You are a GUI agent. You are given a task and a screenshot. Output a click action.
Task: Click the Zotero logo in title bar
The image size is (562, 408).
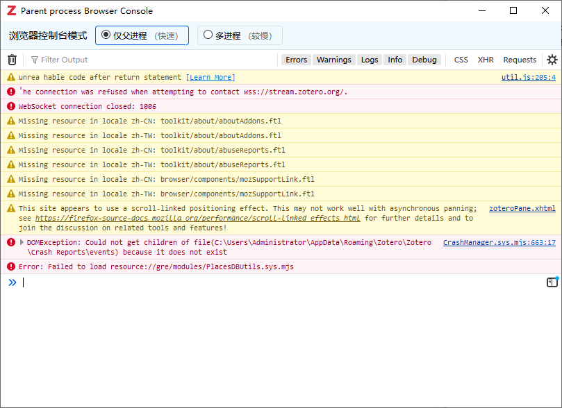[x=12, y=10]
